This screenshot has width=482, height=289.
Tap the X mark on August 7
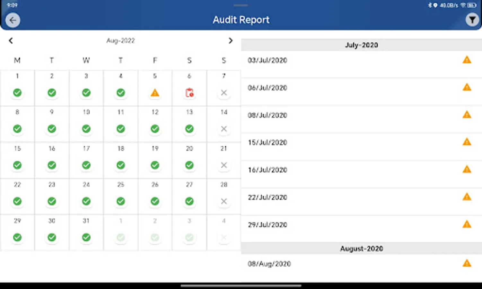223,92
